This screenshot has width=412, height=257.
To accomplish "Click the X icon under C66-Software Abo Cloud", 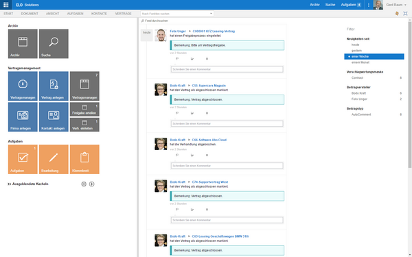I will pos(207,156).
